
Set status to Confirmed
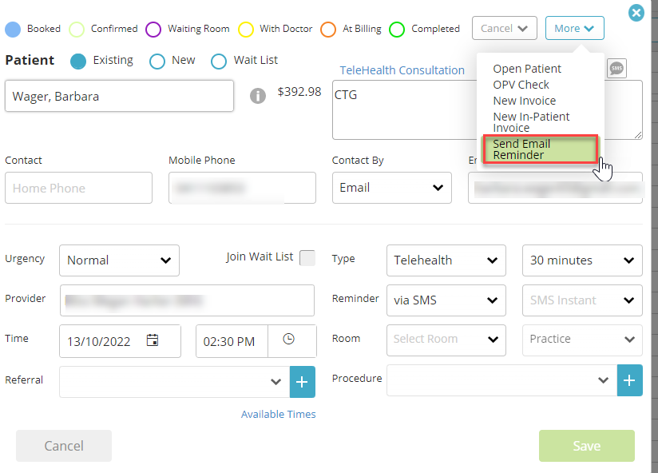(x=77, y=30)
